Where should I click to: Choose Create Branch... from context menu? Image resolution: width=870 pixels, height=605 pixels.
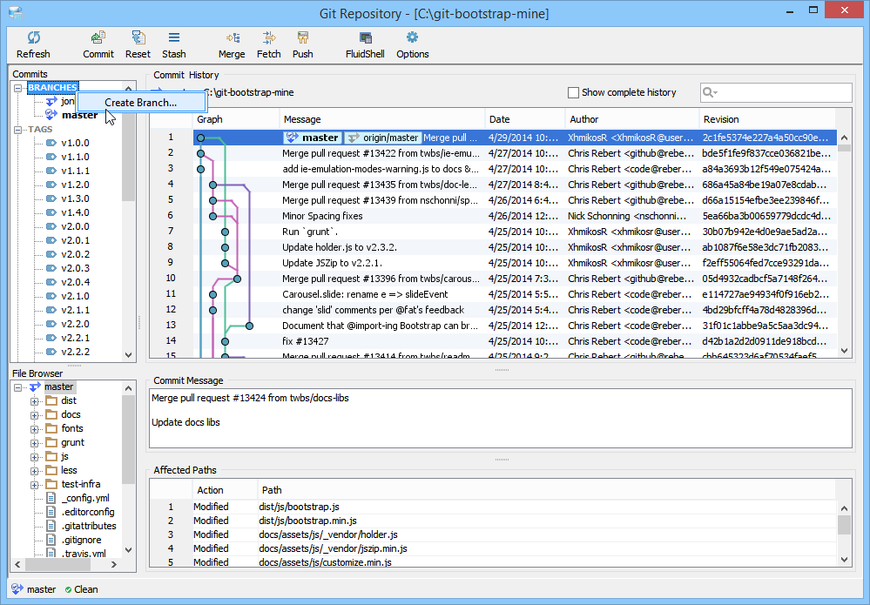[140, 103]
